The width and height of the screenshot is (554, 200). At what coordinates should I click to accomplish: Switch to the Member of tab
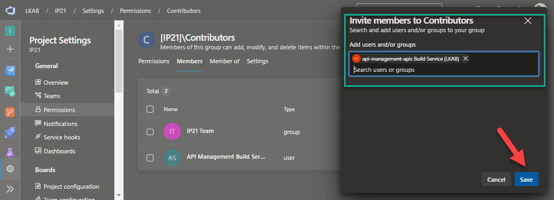click(225, 61)
